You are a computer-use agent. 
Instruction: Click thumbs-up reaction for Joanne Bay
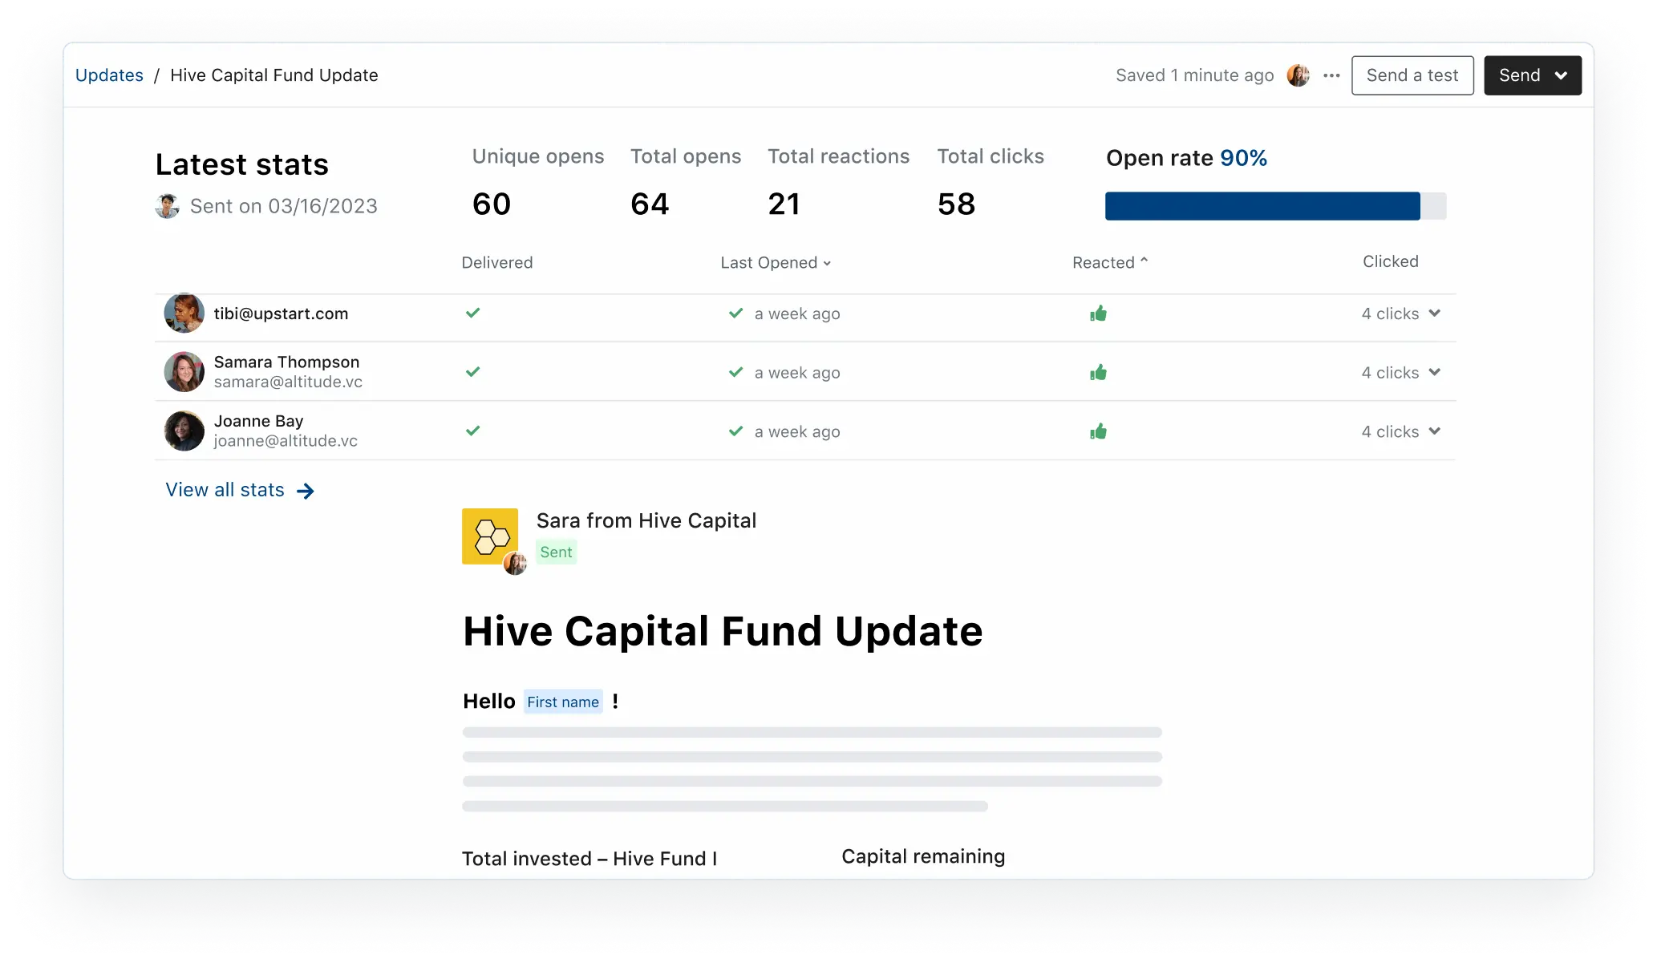point(1098,431)
